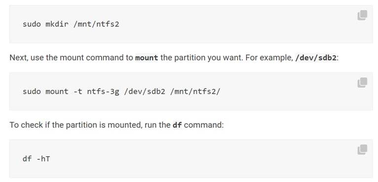378x182 pixels.
Task: Click the bold 'mount' word in paragraph
Action: click(147, 58)
